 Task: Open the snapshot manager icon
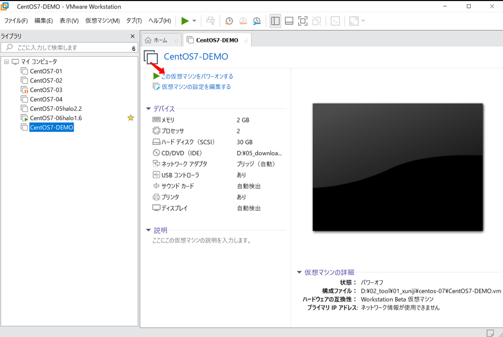pyautogui.click(x=257, y=21)
